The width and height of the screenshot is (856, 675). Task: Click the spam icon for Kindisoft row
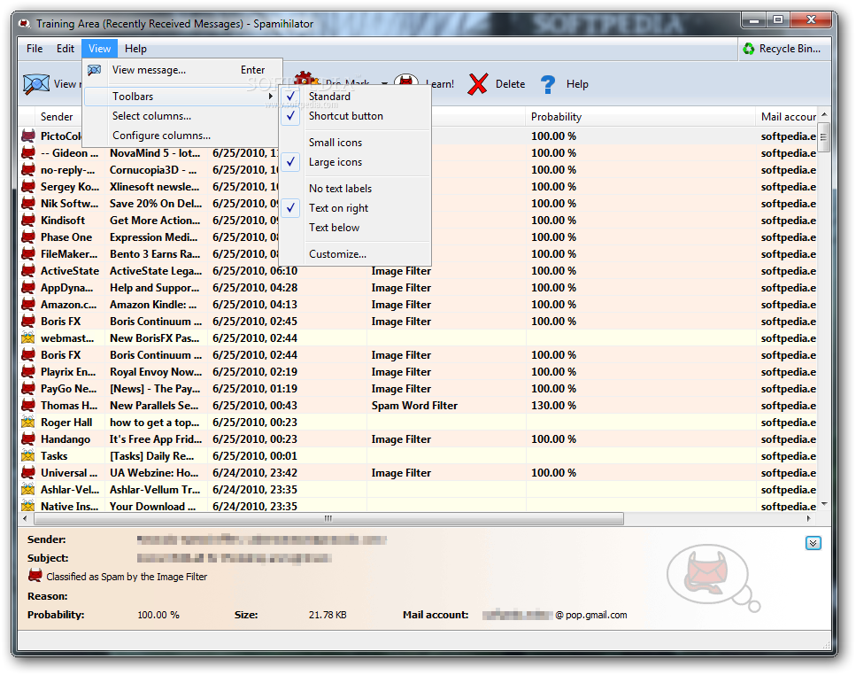tap(27, 220)
